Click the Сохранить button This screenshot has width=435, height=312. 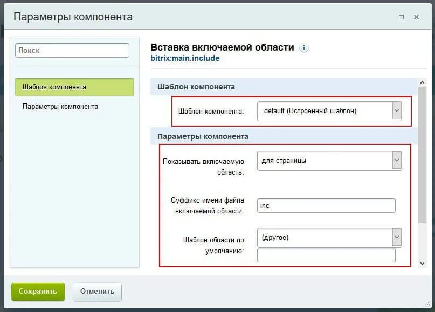(38, 292)
